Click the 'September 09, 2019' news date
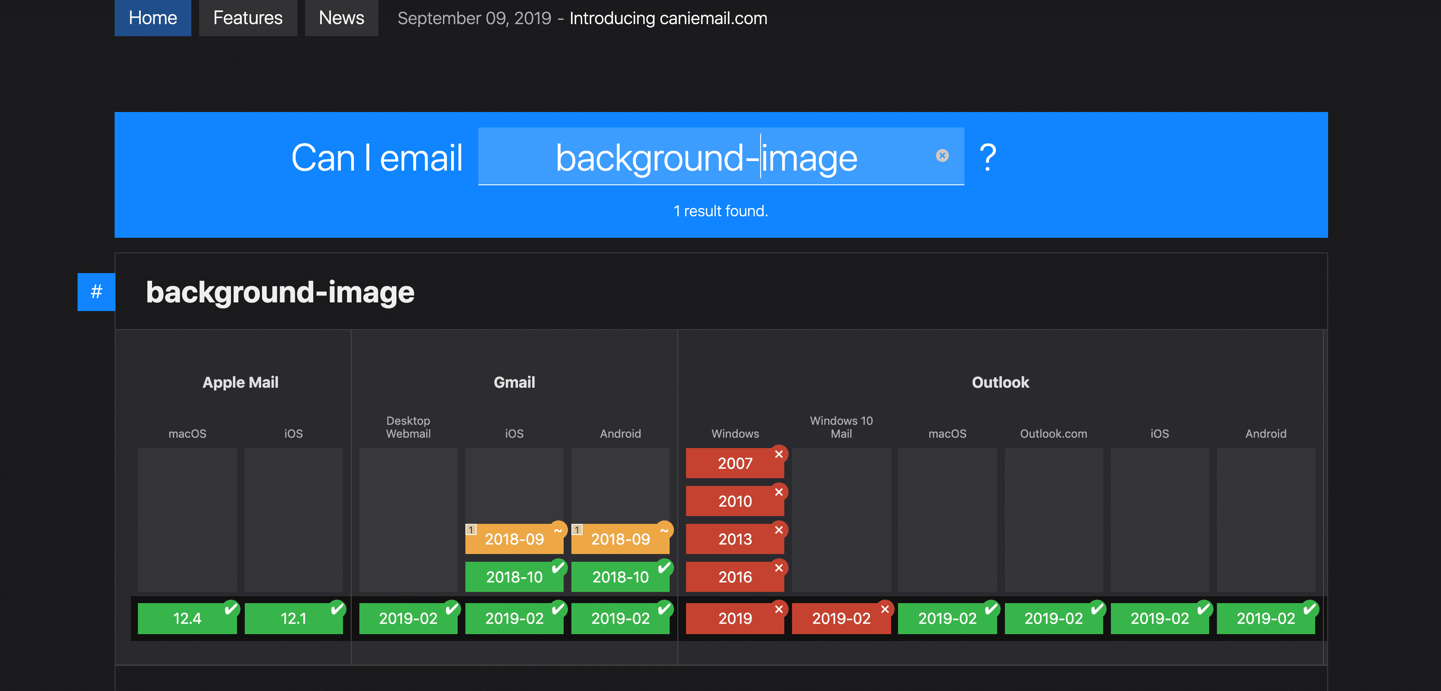1441x691 pixels. tap(474, 19)
